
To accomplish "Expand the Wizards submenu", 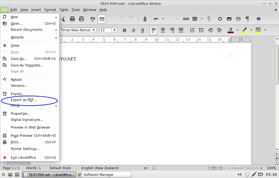I will (x=30, y=37).
